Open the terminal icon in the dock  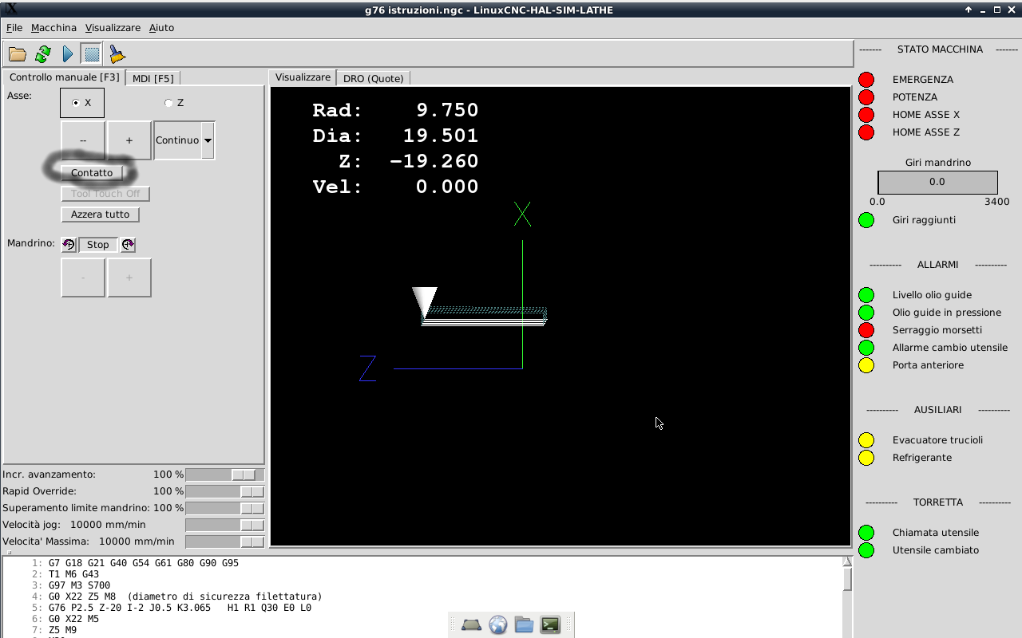(x=550, y=625)
